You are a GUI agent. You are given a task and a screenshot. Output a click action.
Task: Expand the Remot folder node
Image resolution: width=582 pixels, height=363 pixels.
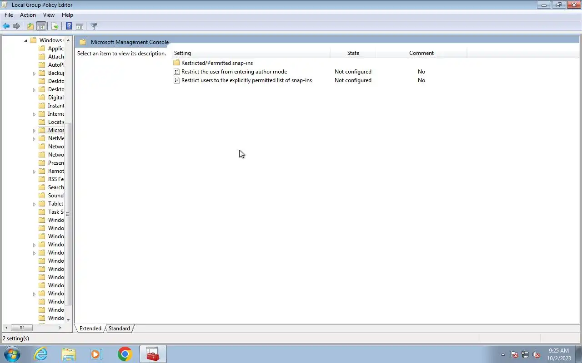(x=34, y=171)
